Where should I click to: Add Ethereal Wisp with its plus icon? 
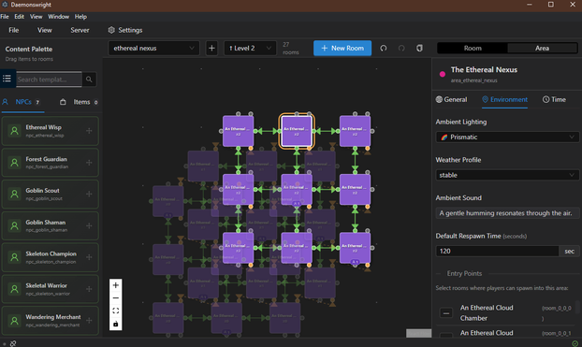[x=89, y=131]
